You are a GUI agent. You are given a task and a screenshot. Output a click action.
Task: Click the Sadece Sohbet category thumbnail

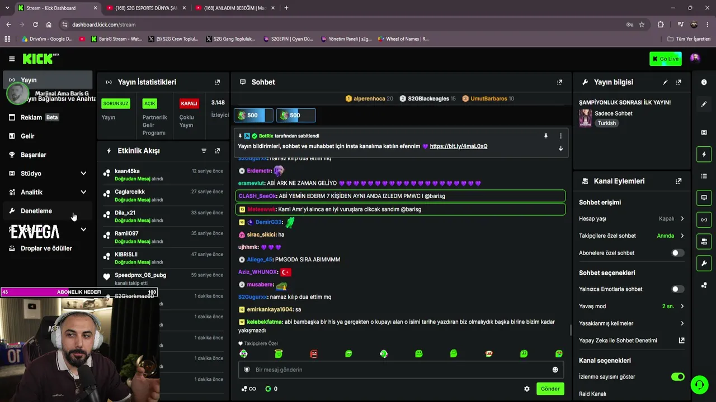coord(585,118)
